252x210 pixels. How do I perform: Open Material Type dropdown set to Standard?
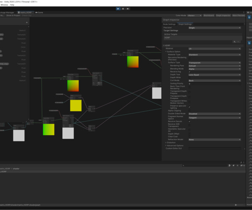point(215,55)
